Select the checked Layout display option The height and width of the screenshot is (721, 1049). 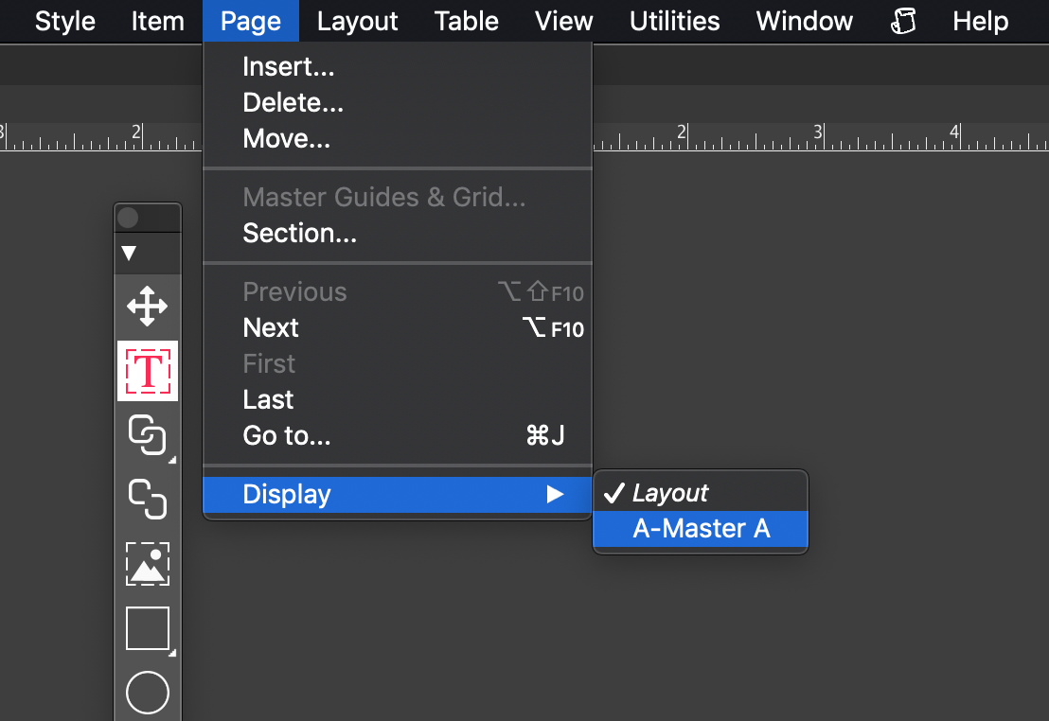[701, 493]
